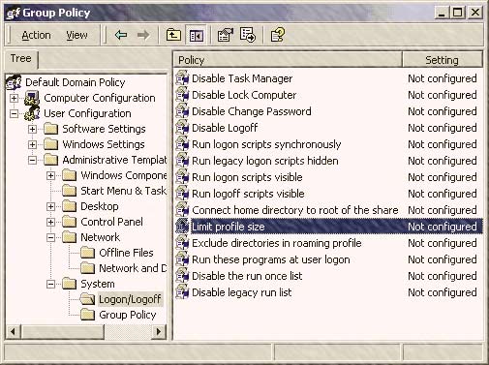Minimize the Group Policy window
Image resolution: width=489 pixels, height=365 pixels.
(442, 13)
